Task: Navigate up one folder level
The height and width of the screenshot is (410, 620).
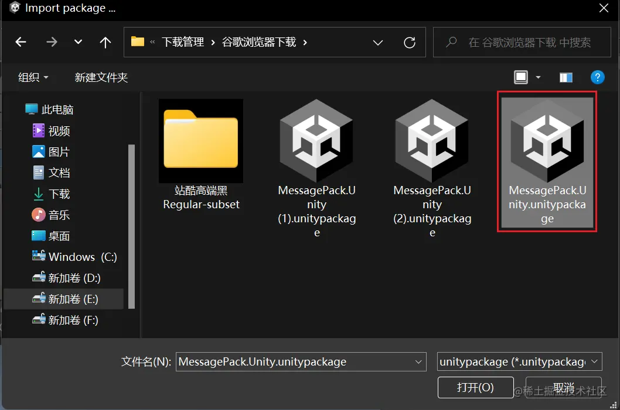Action: tap(105, 42)
